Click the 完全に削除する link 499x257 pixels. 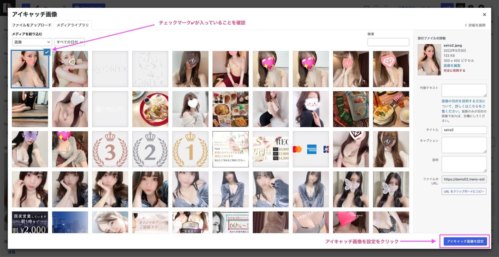[x=454, y=70]
